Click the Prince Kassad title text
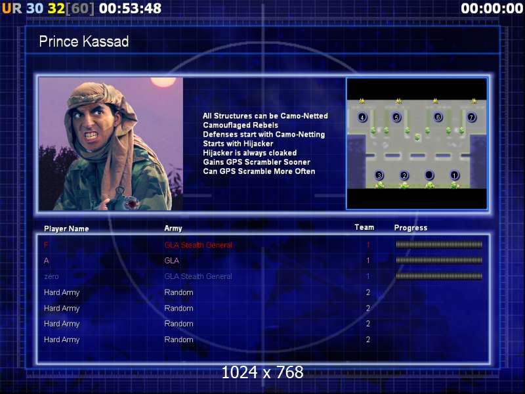Screen dimensions: 525x394 pos(84,41)
